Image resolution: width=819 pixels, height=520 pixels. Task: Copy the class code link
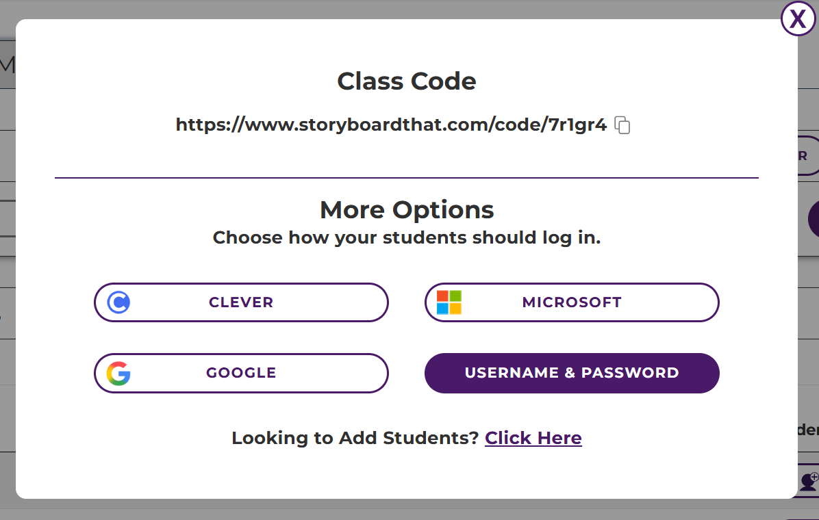(x=622, y=125)
